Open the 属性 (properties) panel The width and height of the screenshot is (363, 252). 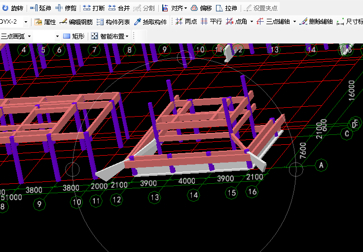45,22
